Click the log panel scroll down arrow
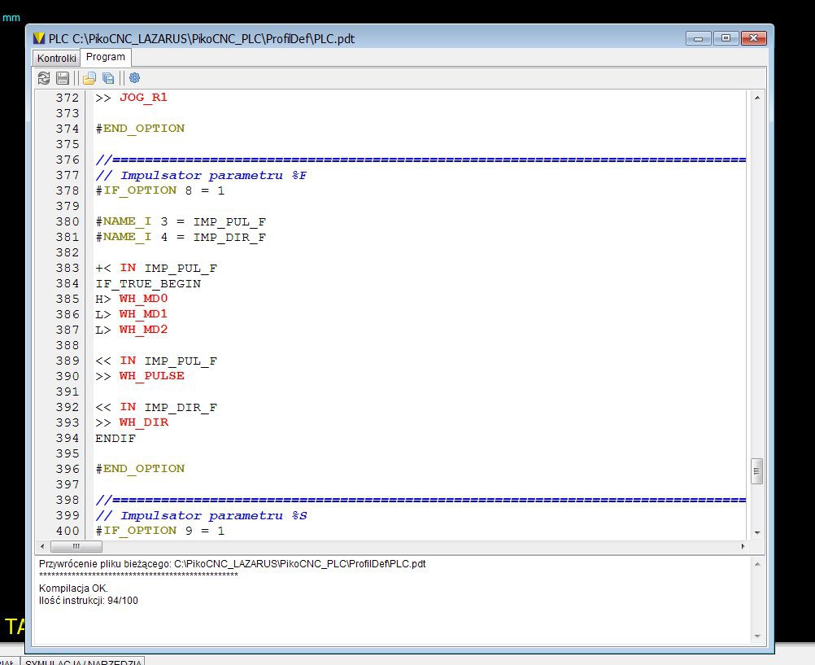This screenshot has height=665, width=815. pyautogui.click(x=756, y=636)
